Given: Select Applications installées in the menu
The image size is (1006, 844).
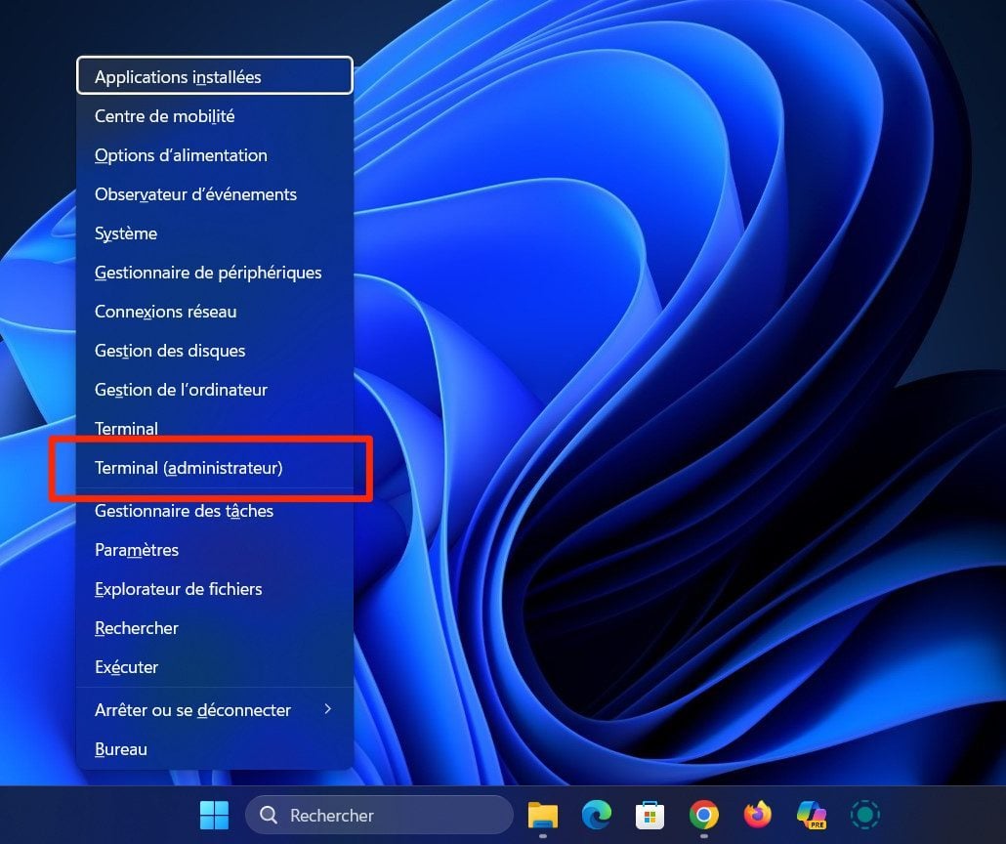Looking at the screenshot, I should [214, 76].
